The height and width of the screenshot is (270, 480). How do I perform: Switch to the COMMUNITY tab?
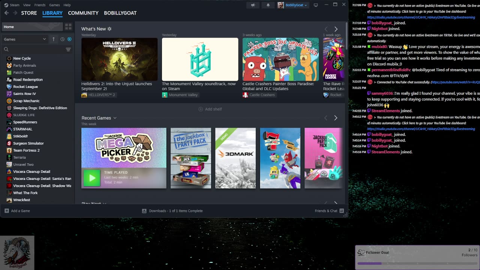click(83, 13)
